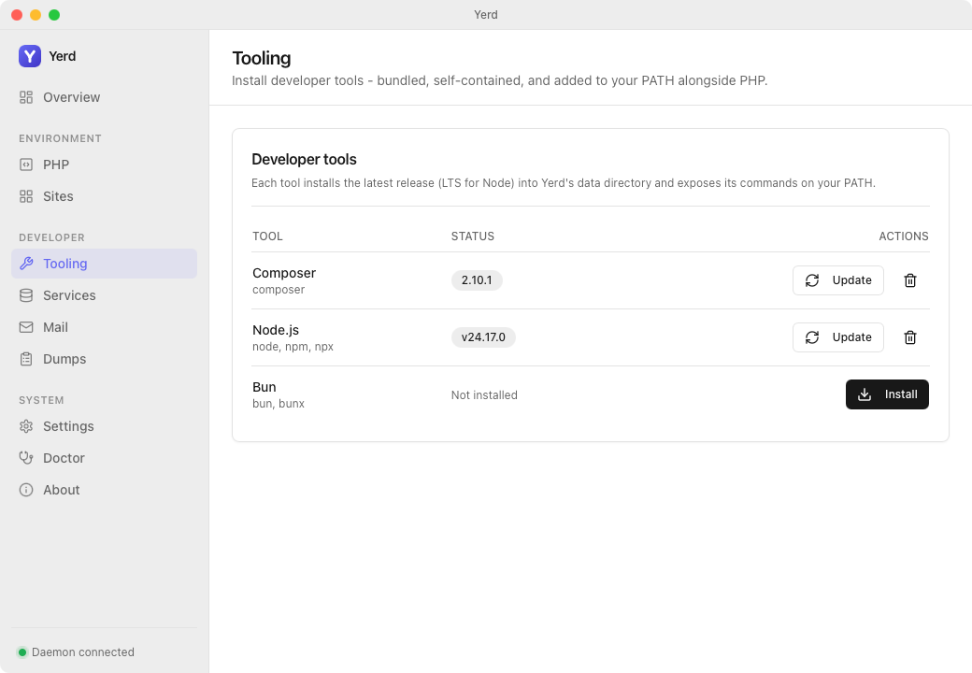This screenshot has width=972, height=673.
Task: Click the PHP code icon in sidebar
Action: pyautogui.click(x=26, y=165)
